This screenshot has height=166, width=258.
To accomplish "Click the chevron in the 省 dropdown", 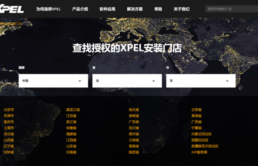I will click(x=153, y=81).
